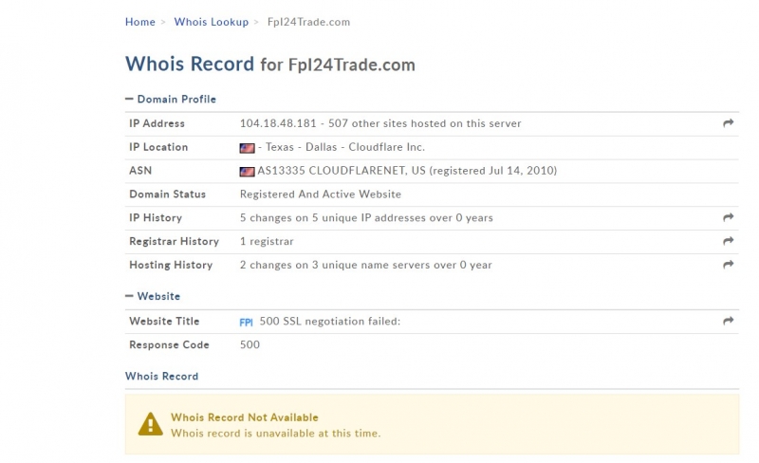Click the Whois Record Not Available notice

245,417
